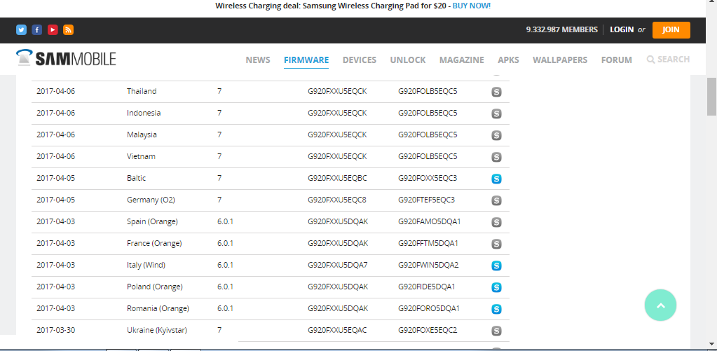This screenshot has width=717, height=351.
Task: Go to the APKS page
Action: click(508, 60)
